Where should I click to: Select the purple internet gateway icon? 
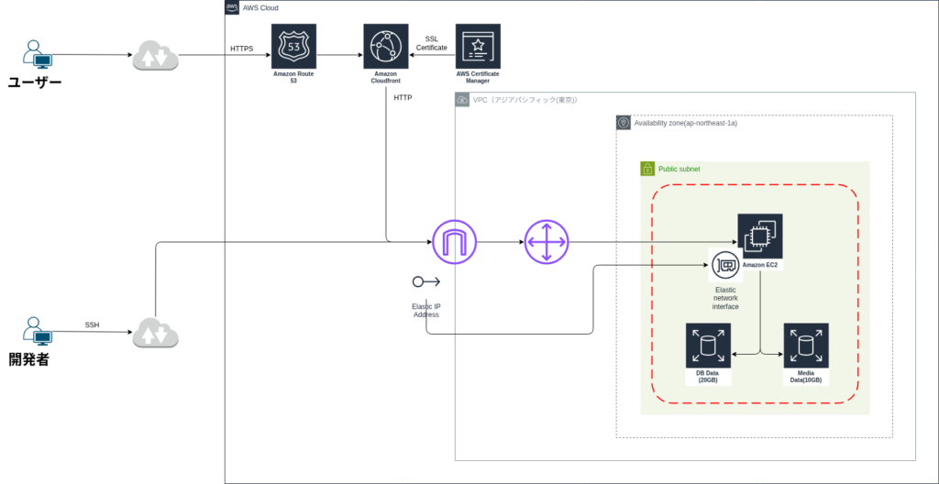454,241
